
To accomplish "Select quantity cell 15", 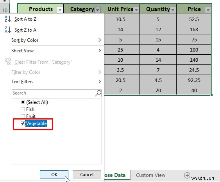I will point(158,39).
